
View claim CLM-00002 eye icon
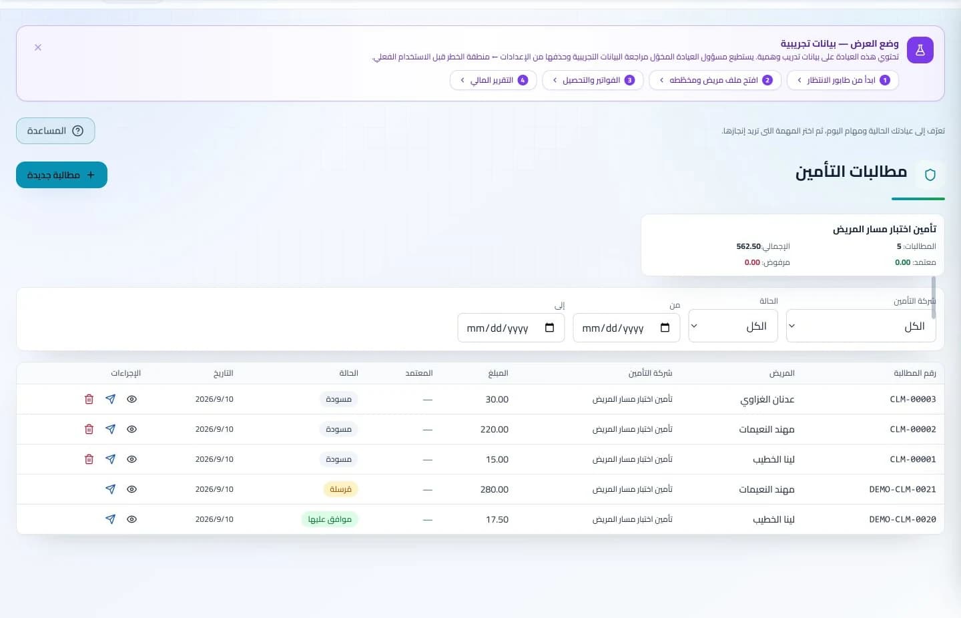(132, 429)
